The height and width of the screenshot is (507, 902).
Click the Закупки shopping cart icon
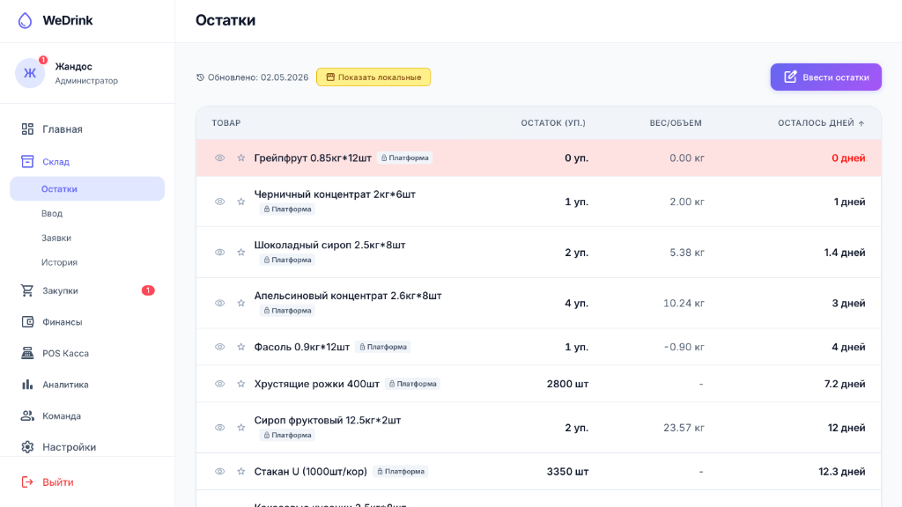pyautogui.click(x=27, y=290)
